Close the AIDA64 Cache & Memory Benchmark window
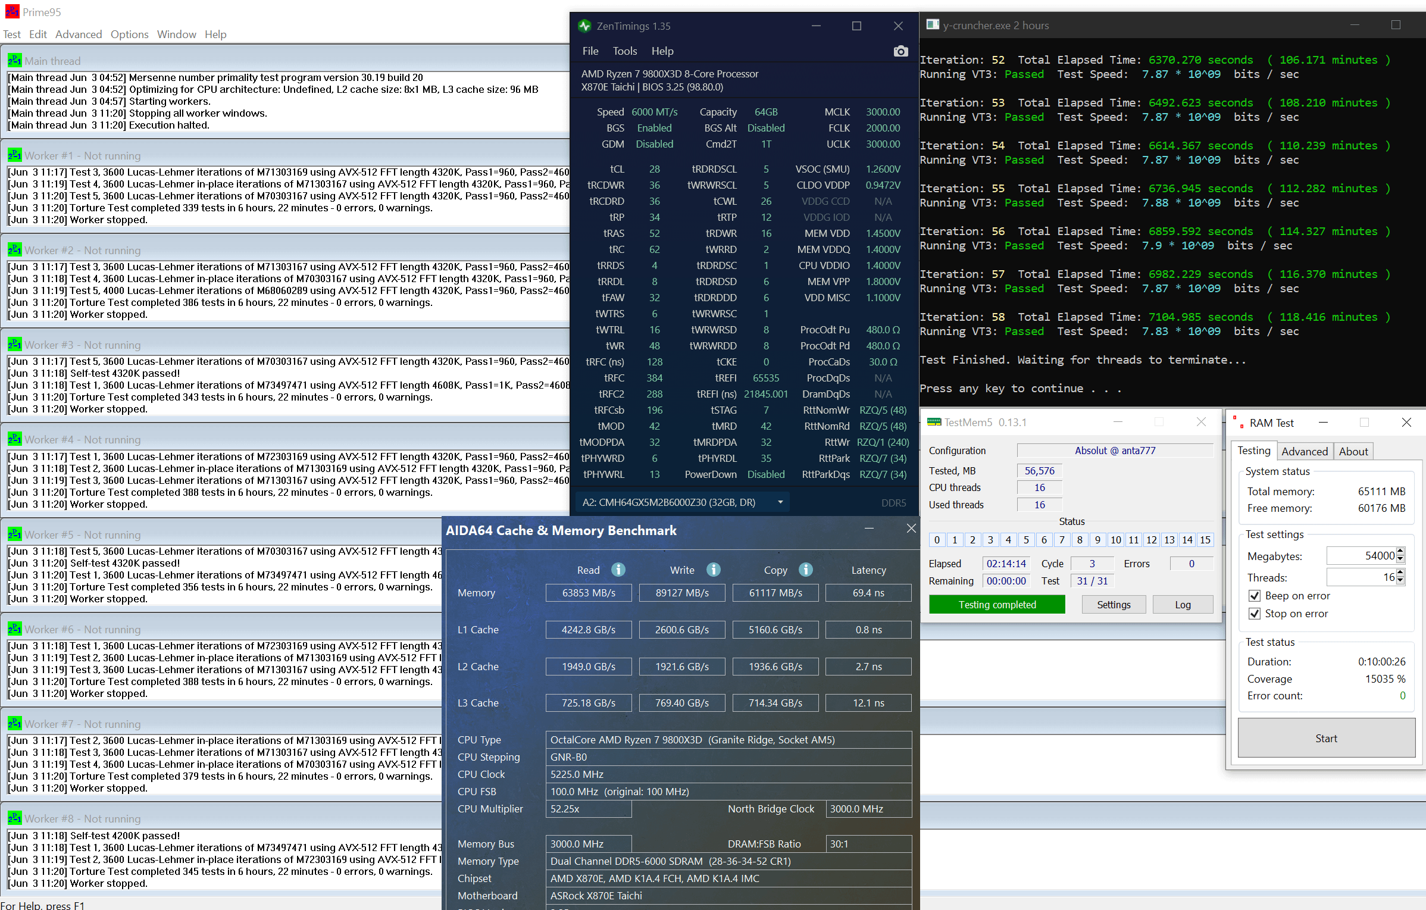Image resolution: width=1426 pixels, height=910 pixels. [911, 529]
